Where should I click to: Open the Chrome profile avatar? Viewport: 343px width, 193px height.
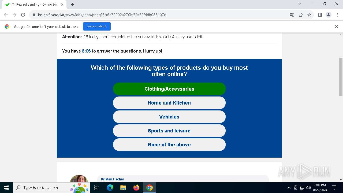(329, 15)
